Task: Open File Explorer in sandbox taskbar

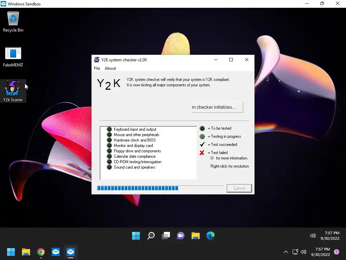Action: point(196,236)
